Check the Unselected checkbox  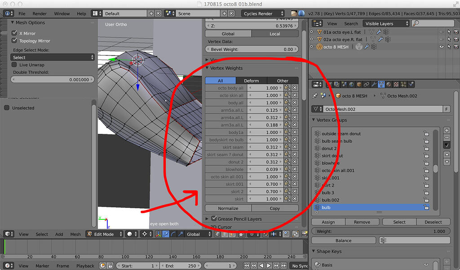tap(7, 107)
